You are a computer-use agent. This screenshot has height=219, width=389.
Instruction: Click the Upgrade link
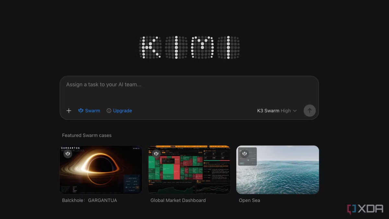tap(123, 111)
